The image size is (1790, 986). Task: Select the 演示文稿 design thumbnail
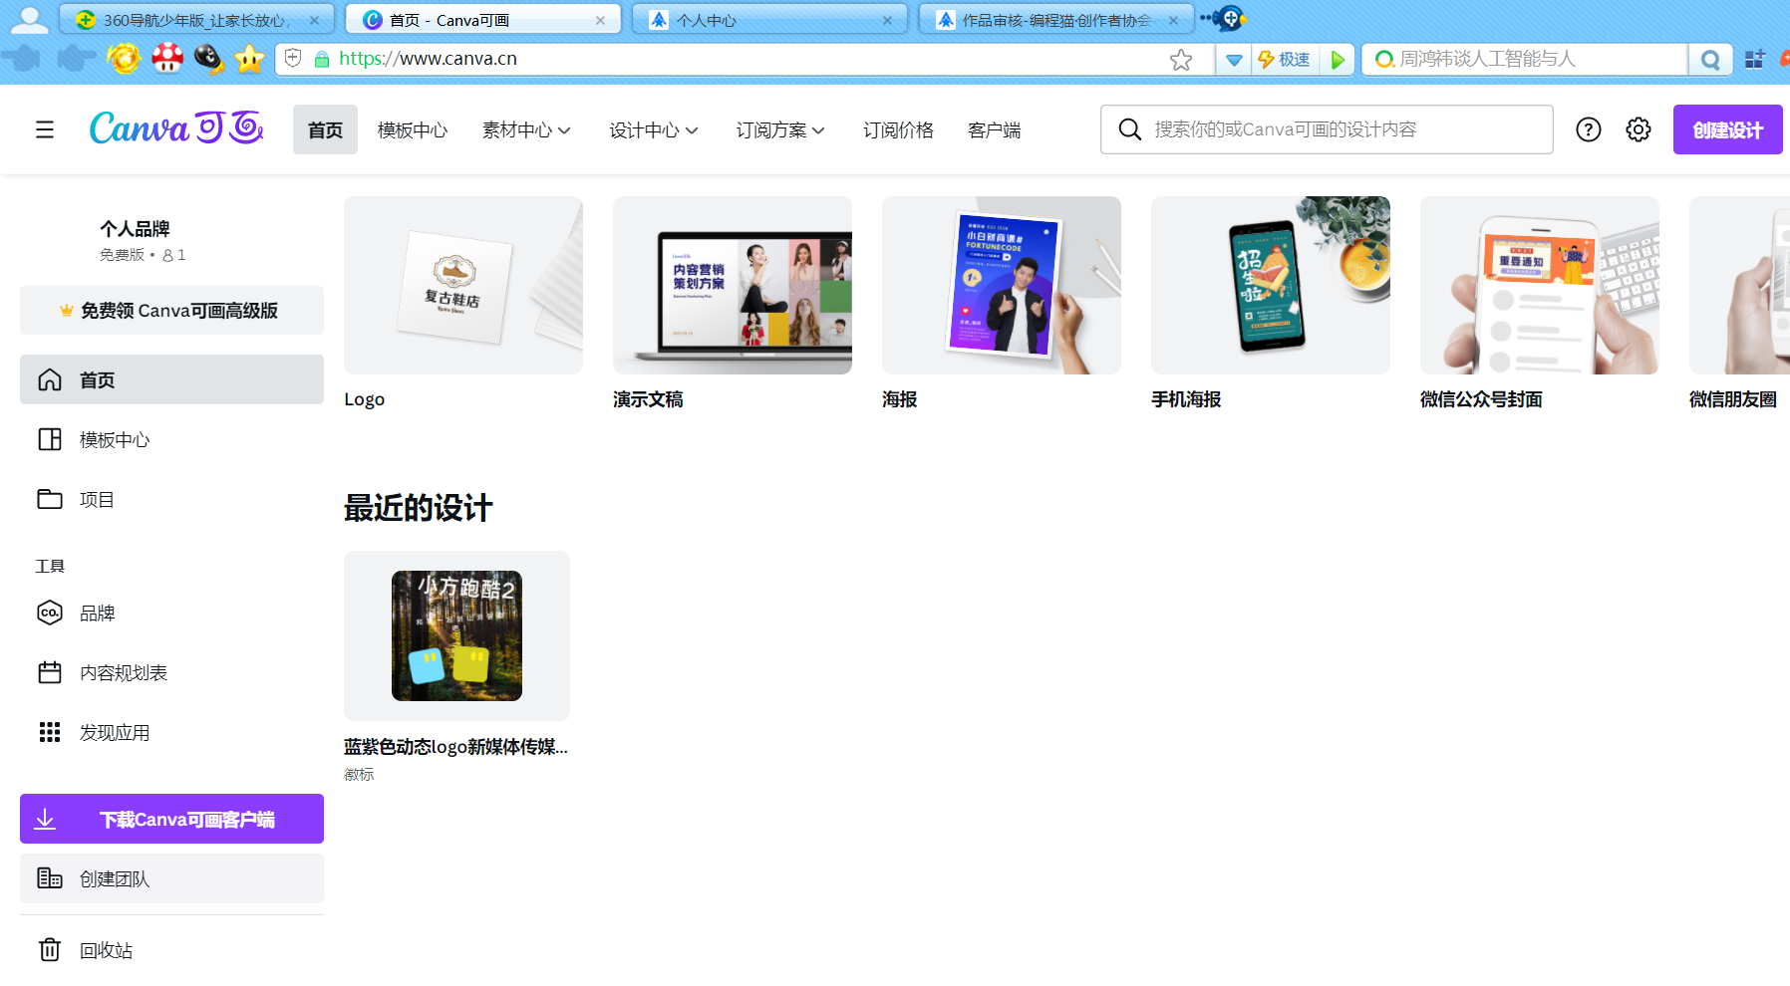pyautogui.click(x=733, y=285)
